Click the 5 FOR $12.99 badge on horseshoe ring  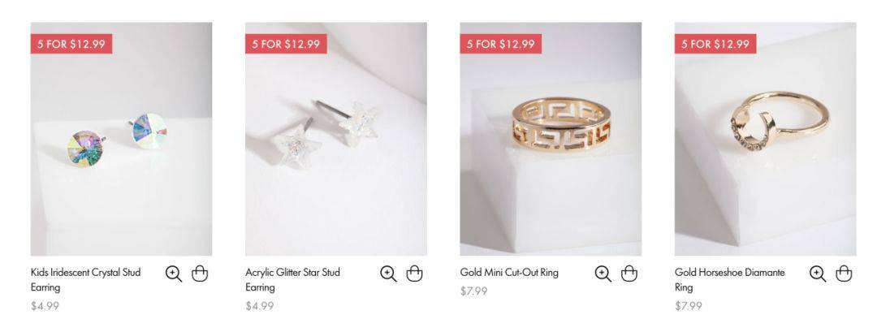click(716, 44)
